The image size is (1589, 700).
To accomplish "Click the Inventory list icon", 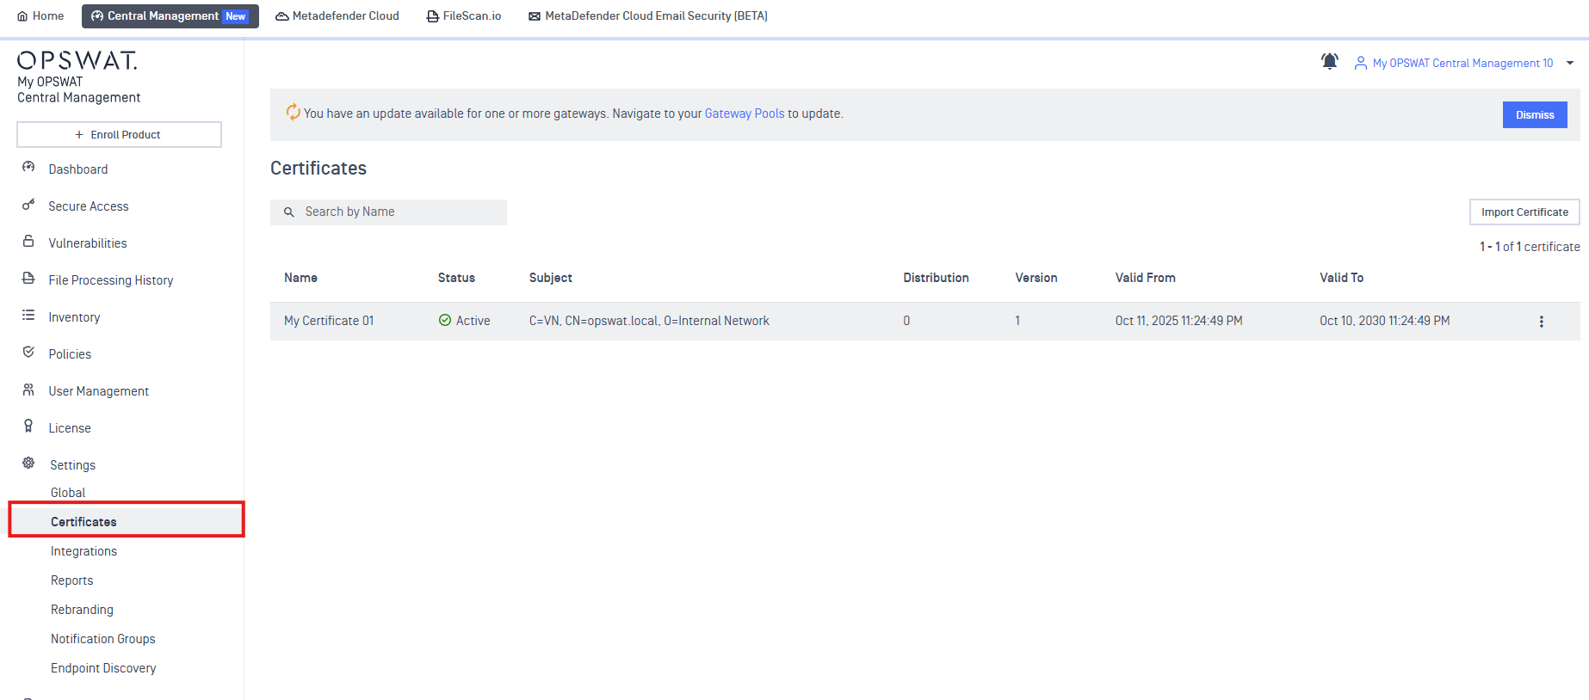I will point(28,316).
